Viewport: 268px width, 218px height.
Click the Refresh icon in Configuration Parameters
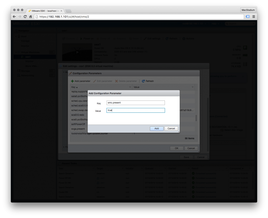click(x=143, y=81)
